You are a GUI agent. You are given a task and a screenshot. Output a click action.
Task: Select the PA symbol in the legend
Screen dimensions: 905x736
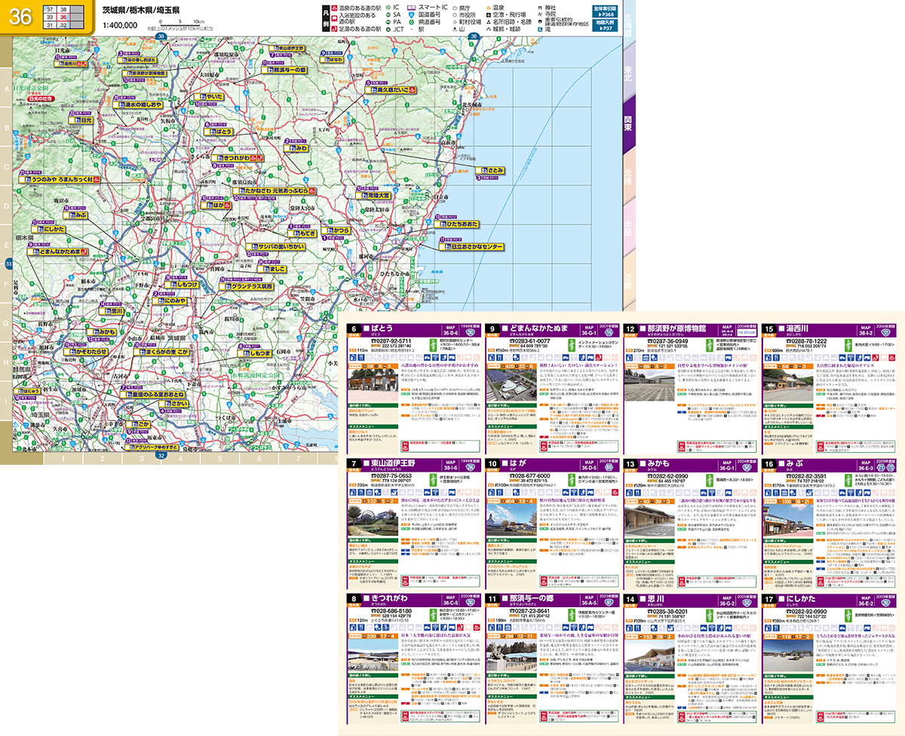coord(387,23)
